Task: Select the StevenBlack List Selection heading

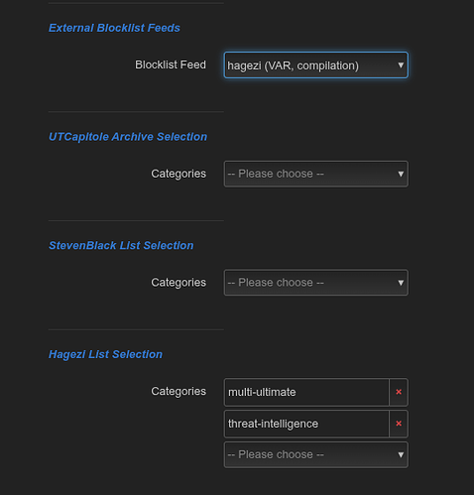Action: point(121,245)
